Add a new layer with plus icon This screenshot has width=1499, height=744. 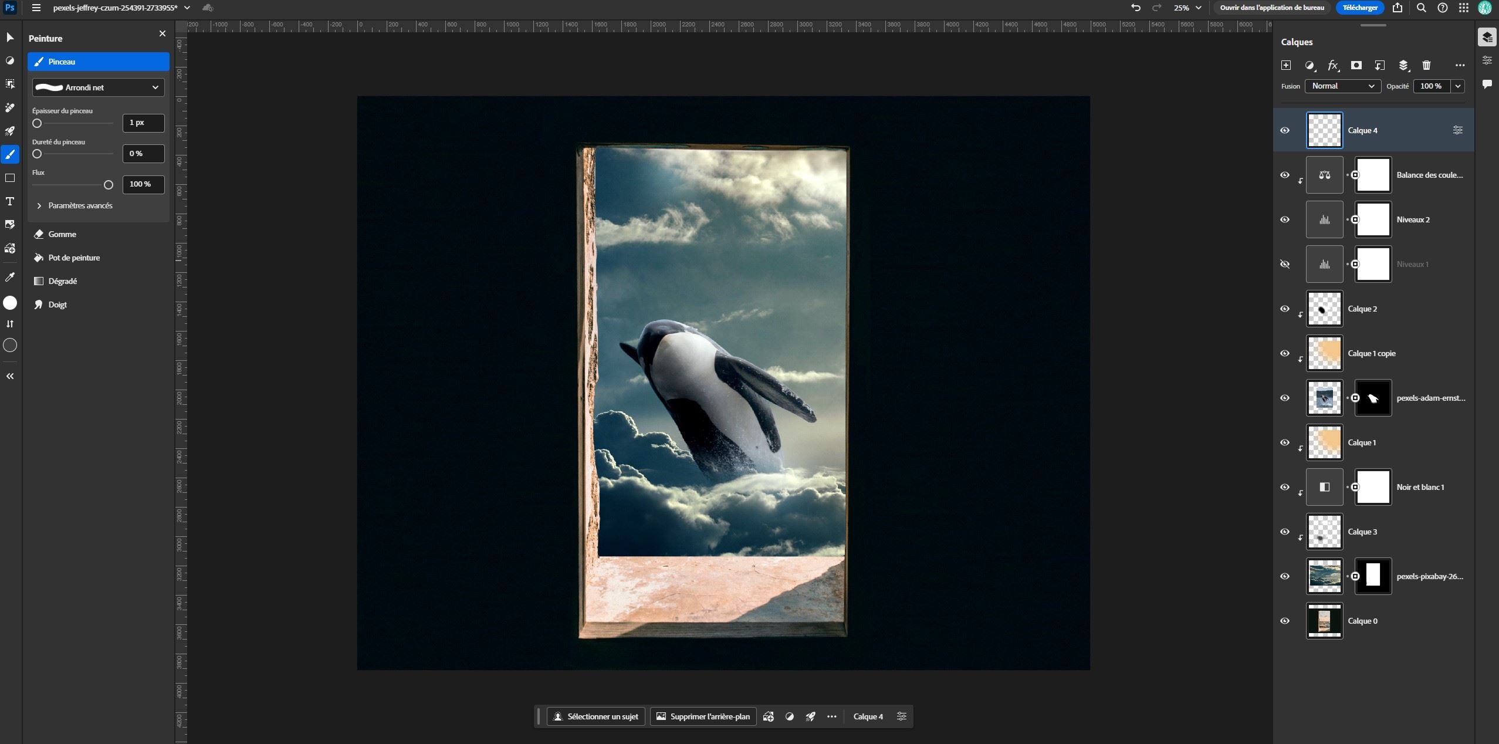(x=1286, y=65)
